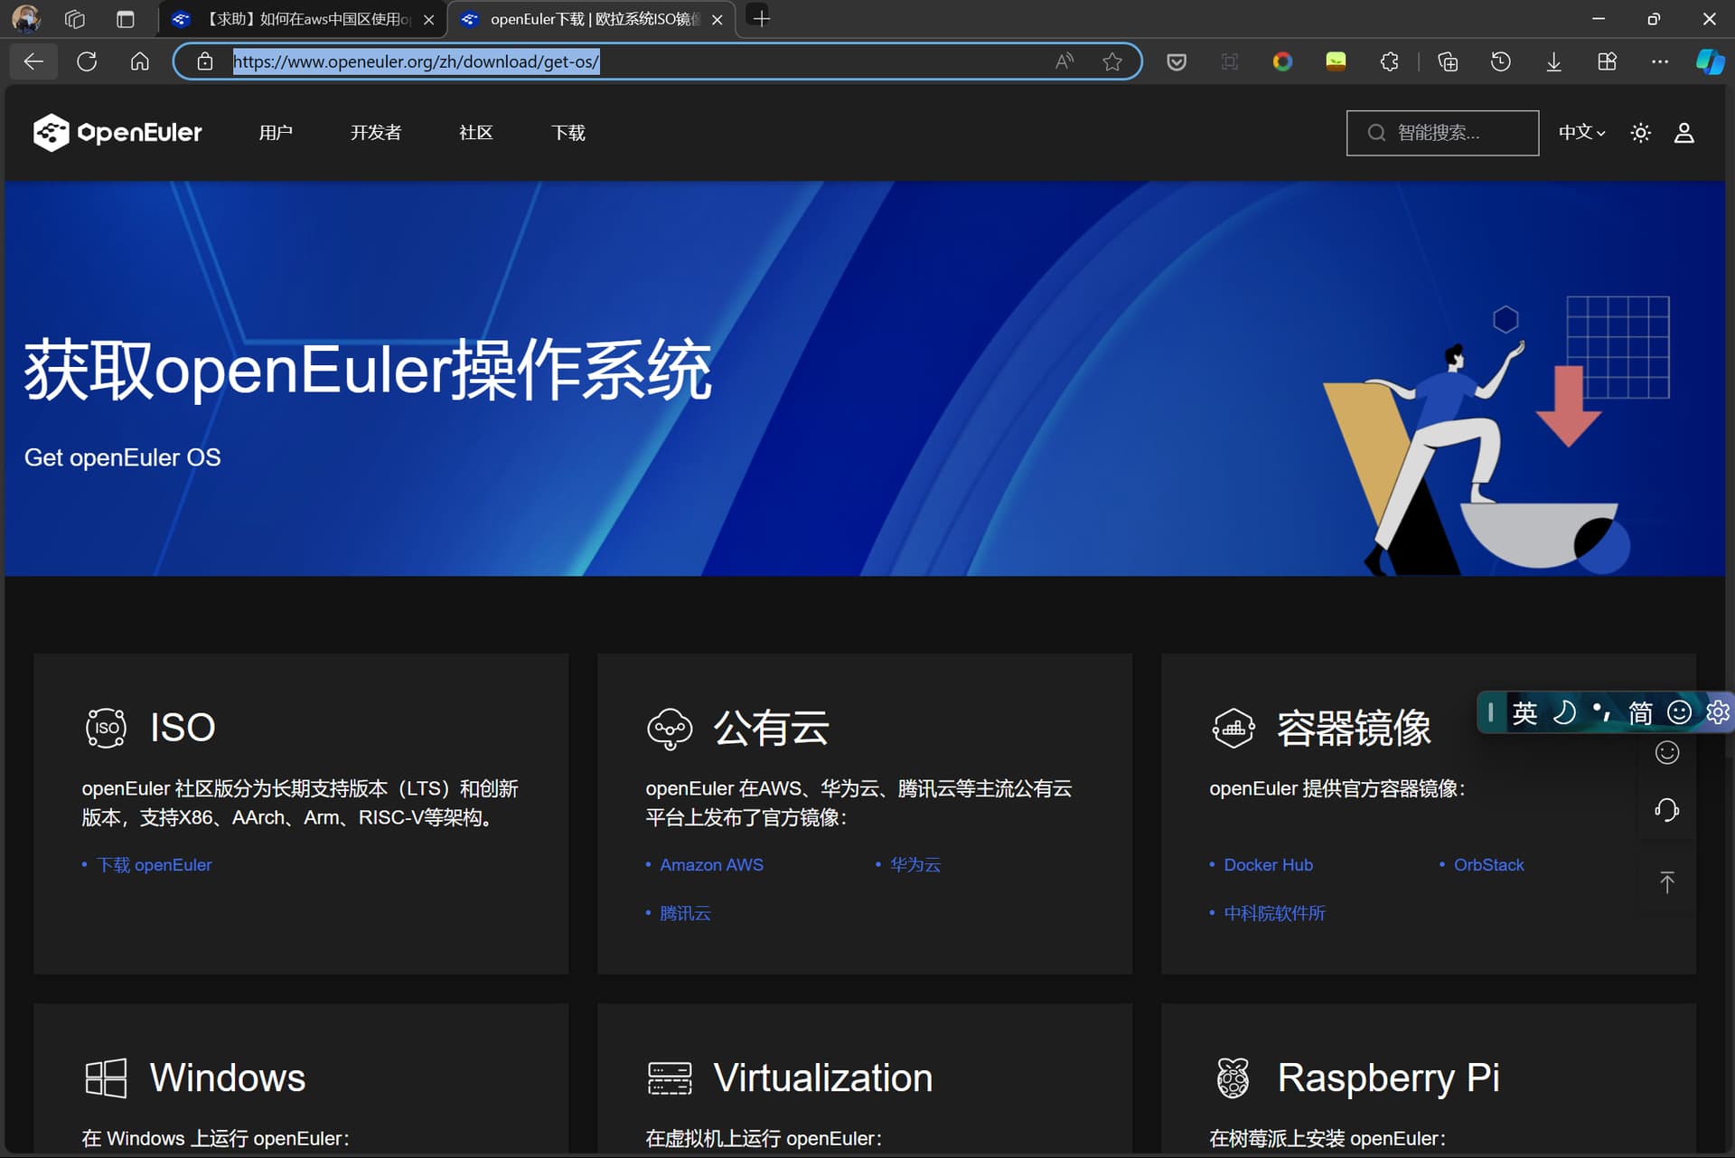This screenshot has height=1158, width=1735.
Task: Open the Amazon AWS link
Action: 711,865
